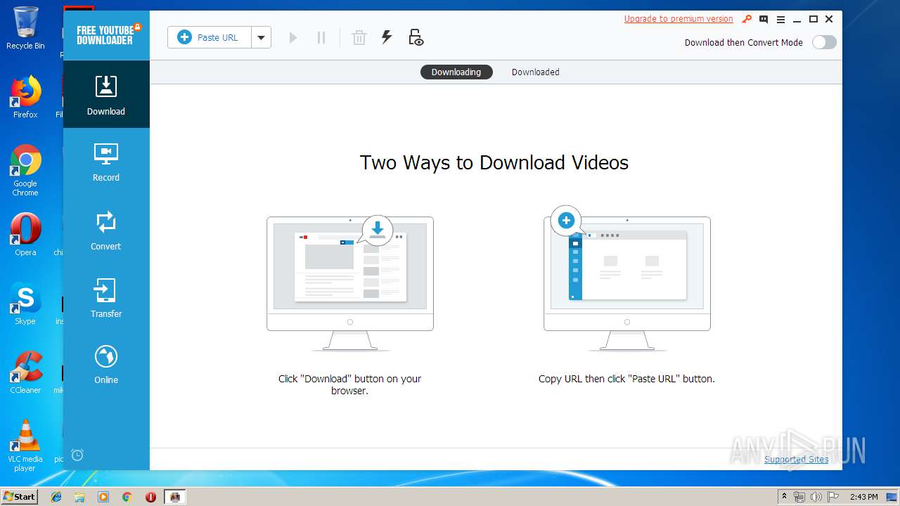This screenshot has width=900, height=506.
Task: Open Upgrade to premium version link
Action: (x=679, y=19)
